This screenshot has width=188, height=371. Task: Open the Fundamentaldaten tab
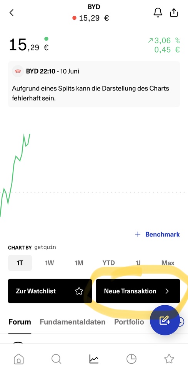(73, 322)
